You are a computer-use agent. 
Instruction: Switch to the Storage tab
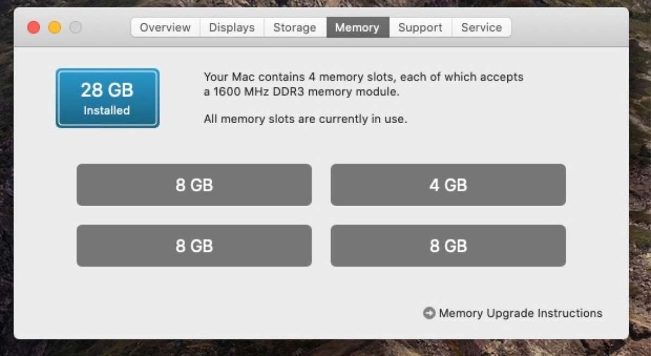point(295,27)
